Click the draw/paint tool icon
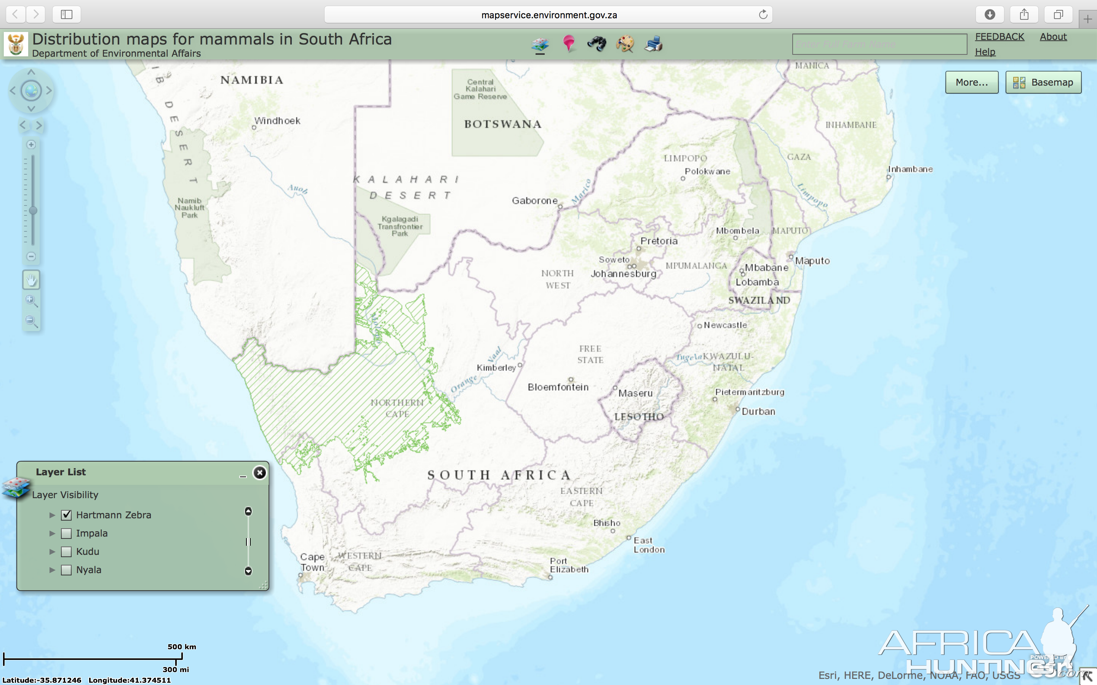This screenshot has height=685, width=1097. [x=625, y=44]
